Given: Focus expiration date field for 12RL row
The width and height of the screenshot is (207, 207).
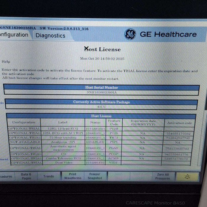Looking at the screenshot, I should [143, 129].
